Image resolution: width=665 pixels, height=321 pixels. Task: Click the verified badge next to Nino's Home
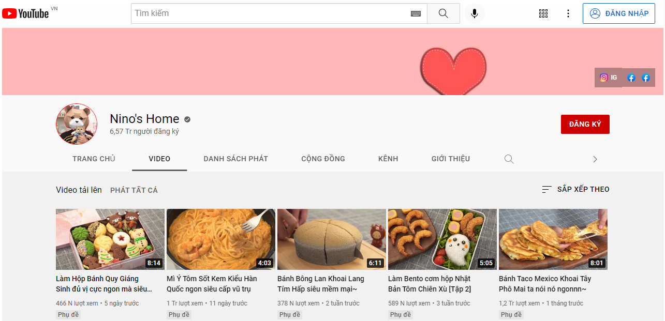pos(187,119)
